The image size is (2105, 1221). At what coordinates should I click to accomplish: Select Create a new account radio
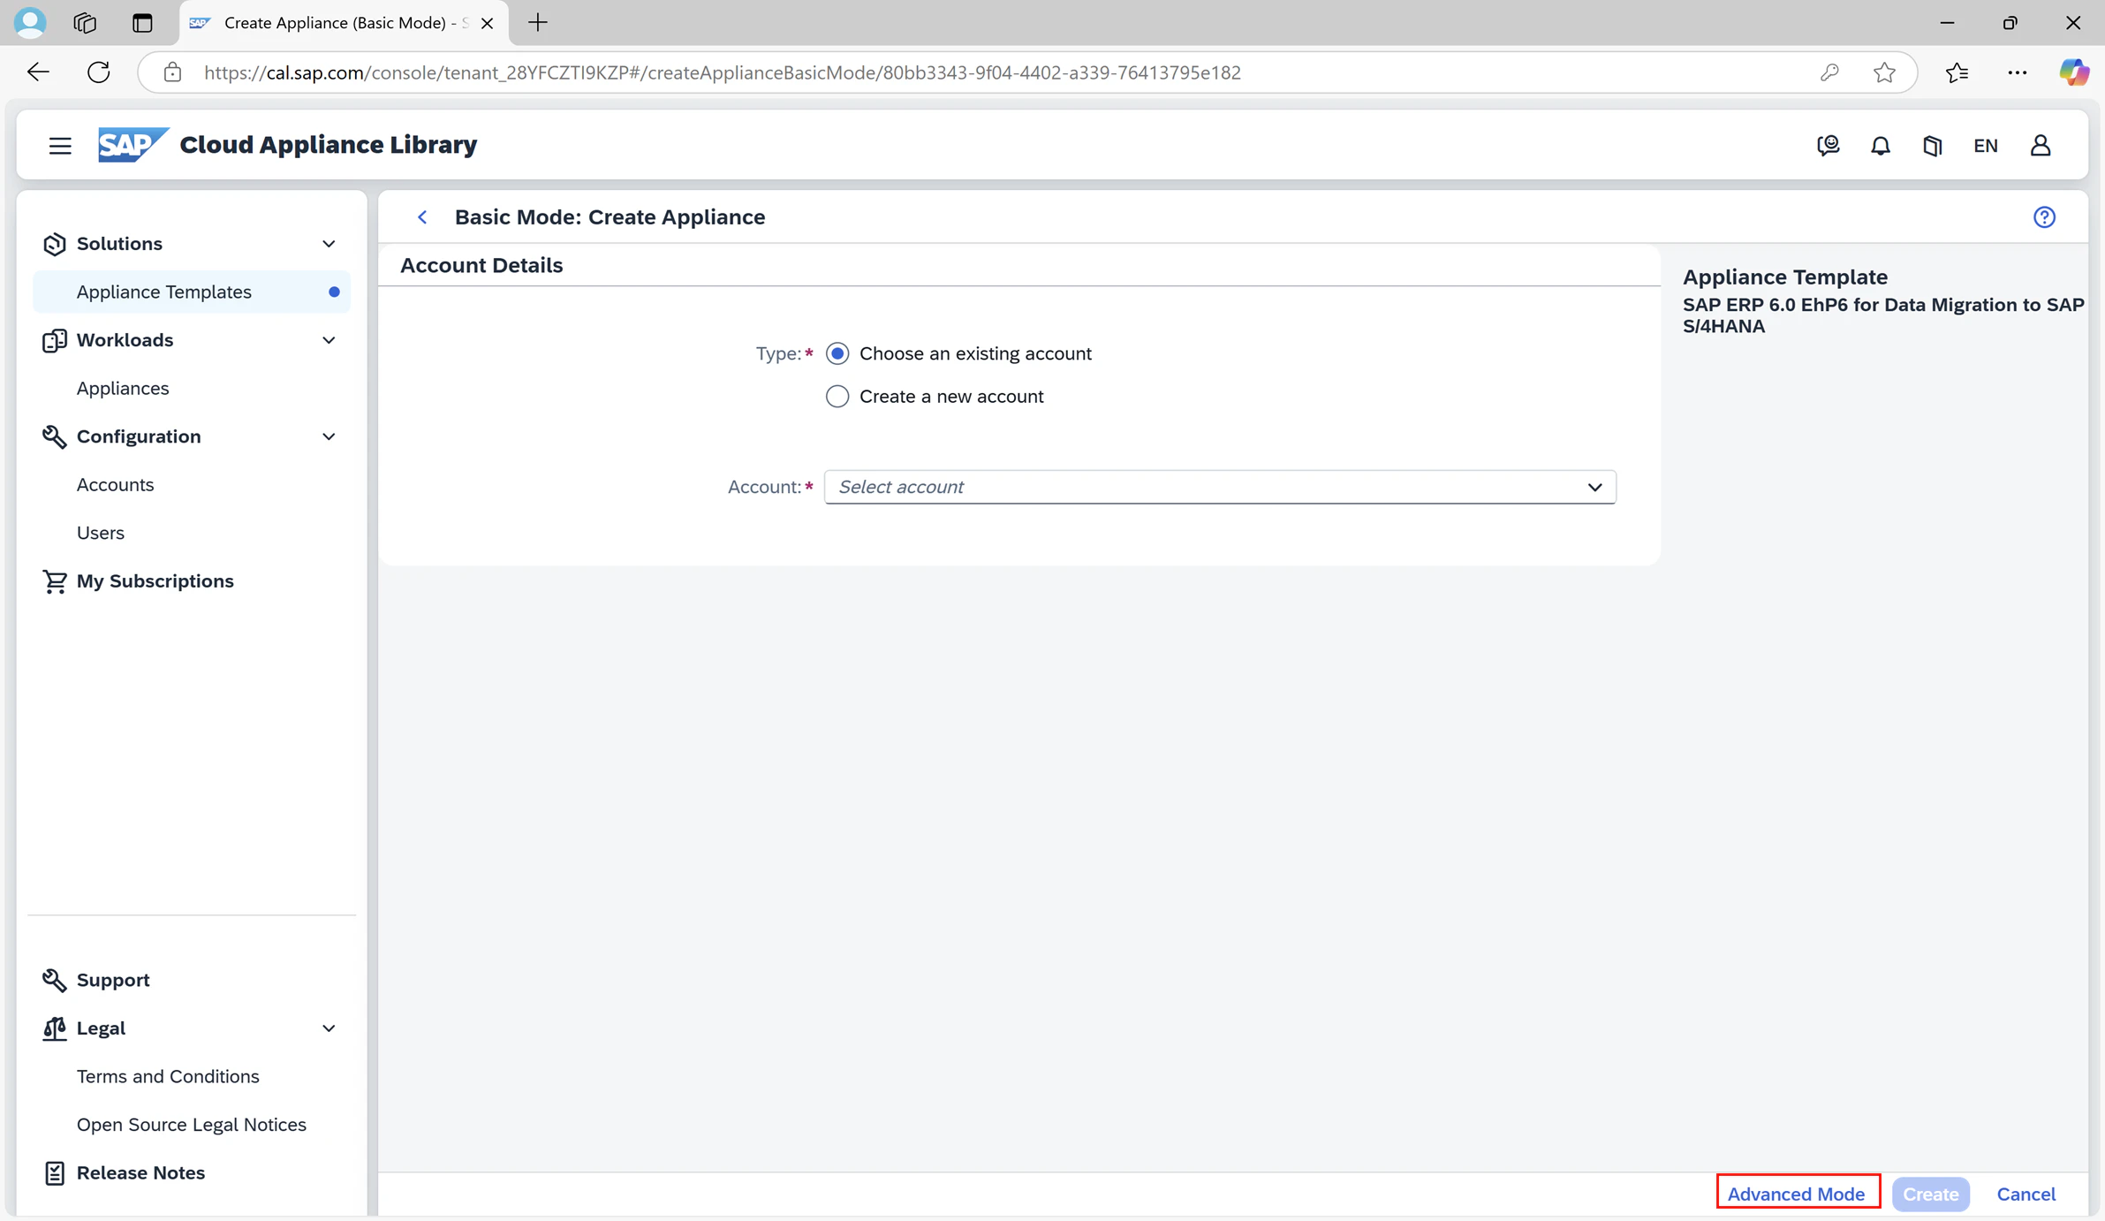click(837, 397)
